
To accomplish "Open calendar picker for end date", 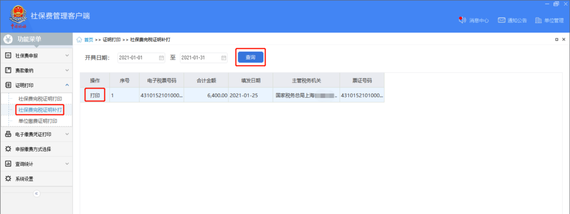I will pos(224,58).
